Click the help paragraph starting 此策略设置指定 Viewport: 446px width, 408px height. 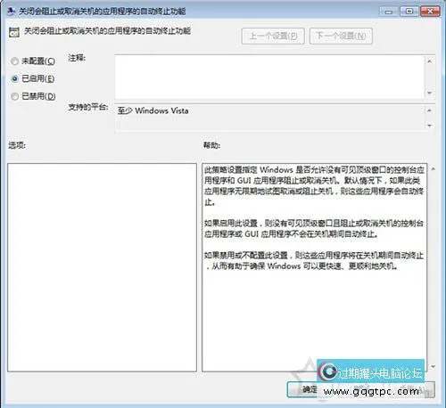point(314,186)
